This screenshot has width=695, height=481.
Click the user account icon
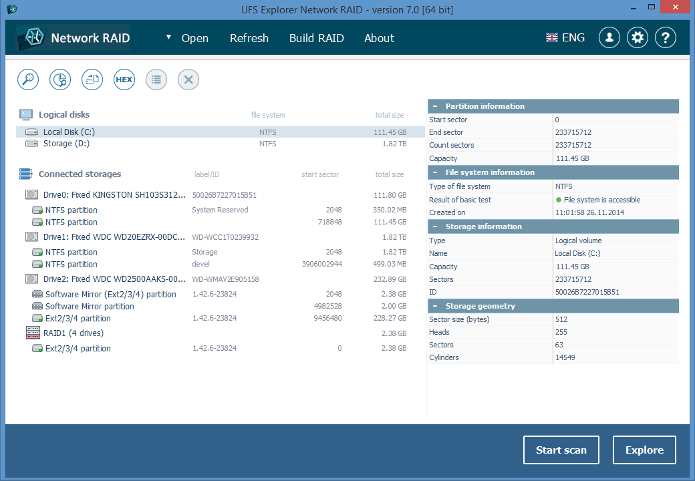tap(609, 37)
